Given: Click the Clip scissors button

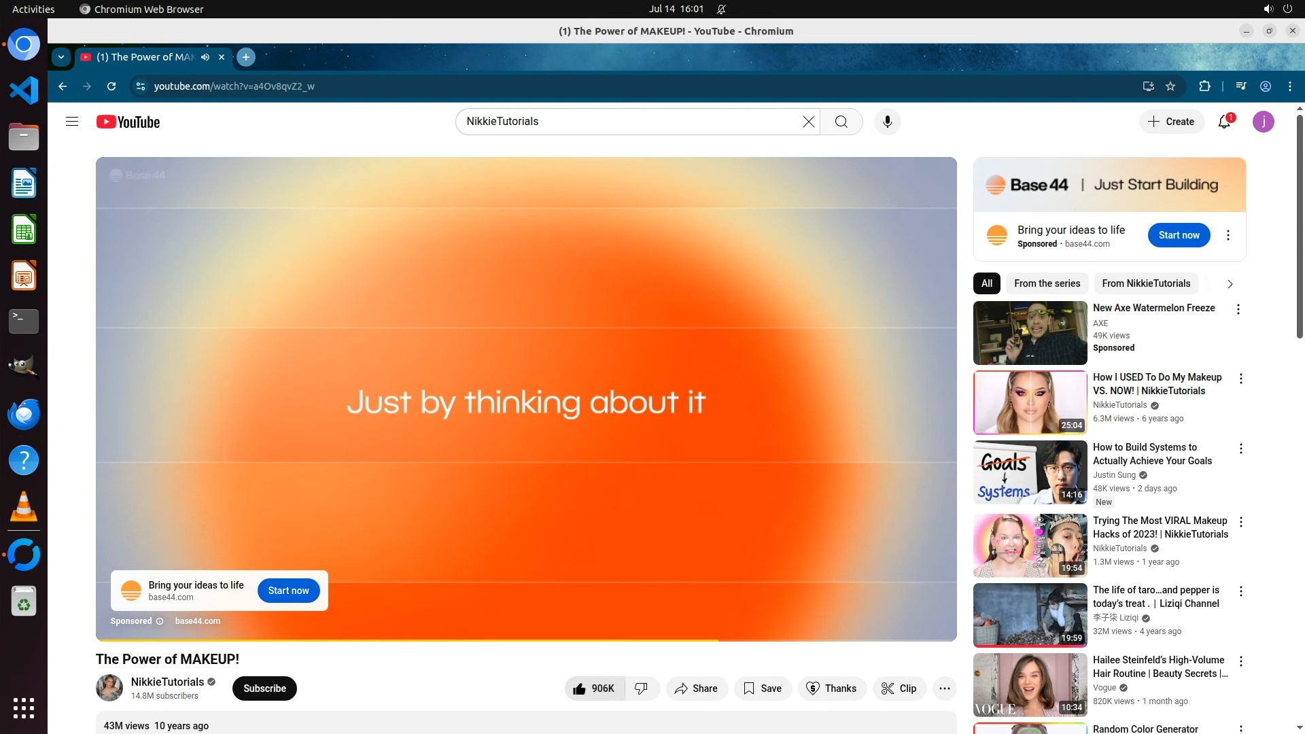Looking at the screenshot, I should point(899,688).
